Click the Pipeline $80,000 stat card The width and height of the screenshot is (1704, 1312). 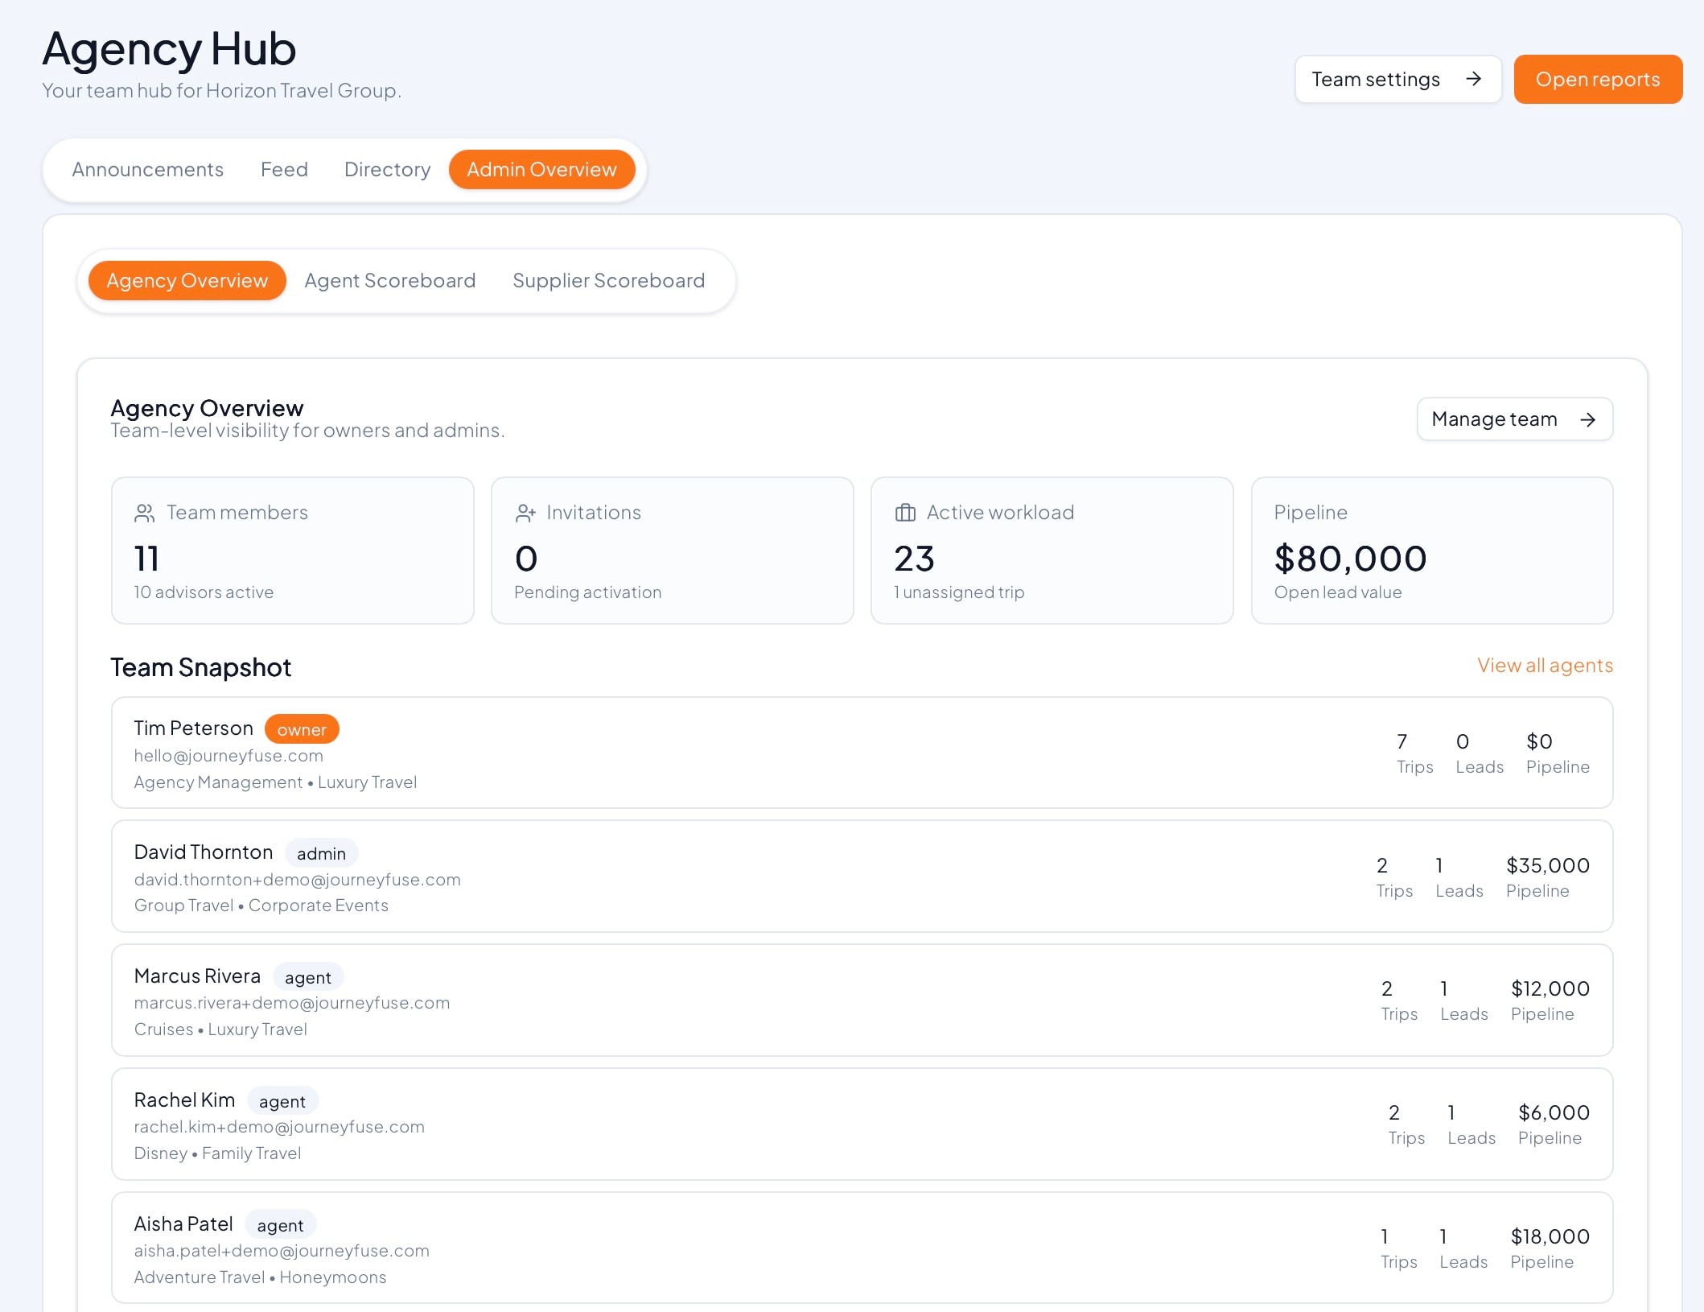pos(1431,551)
